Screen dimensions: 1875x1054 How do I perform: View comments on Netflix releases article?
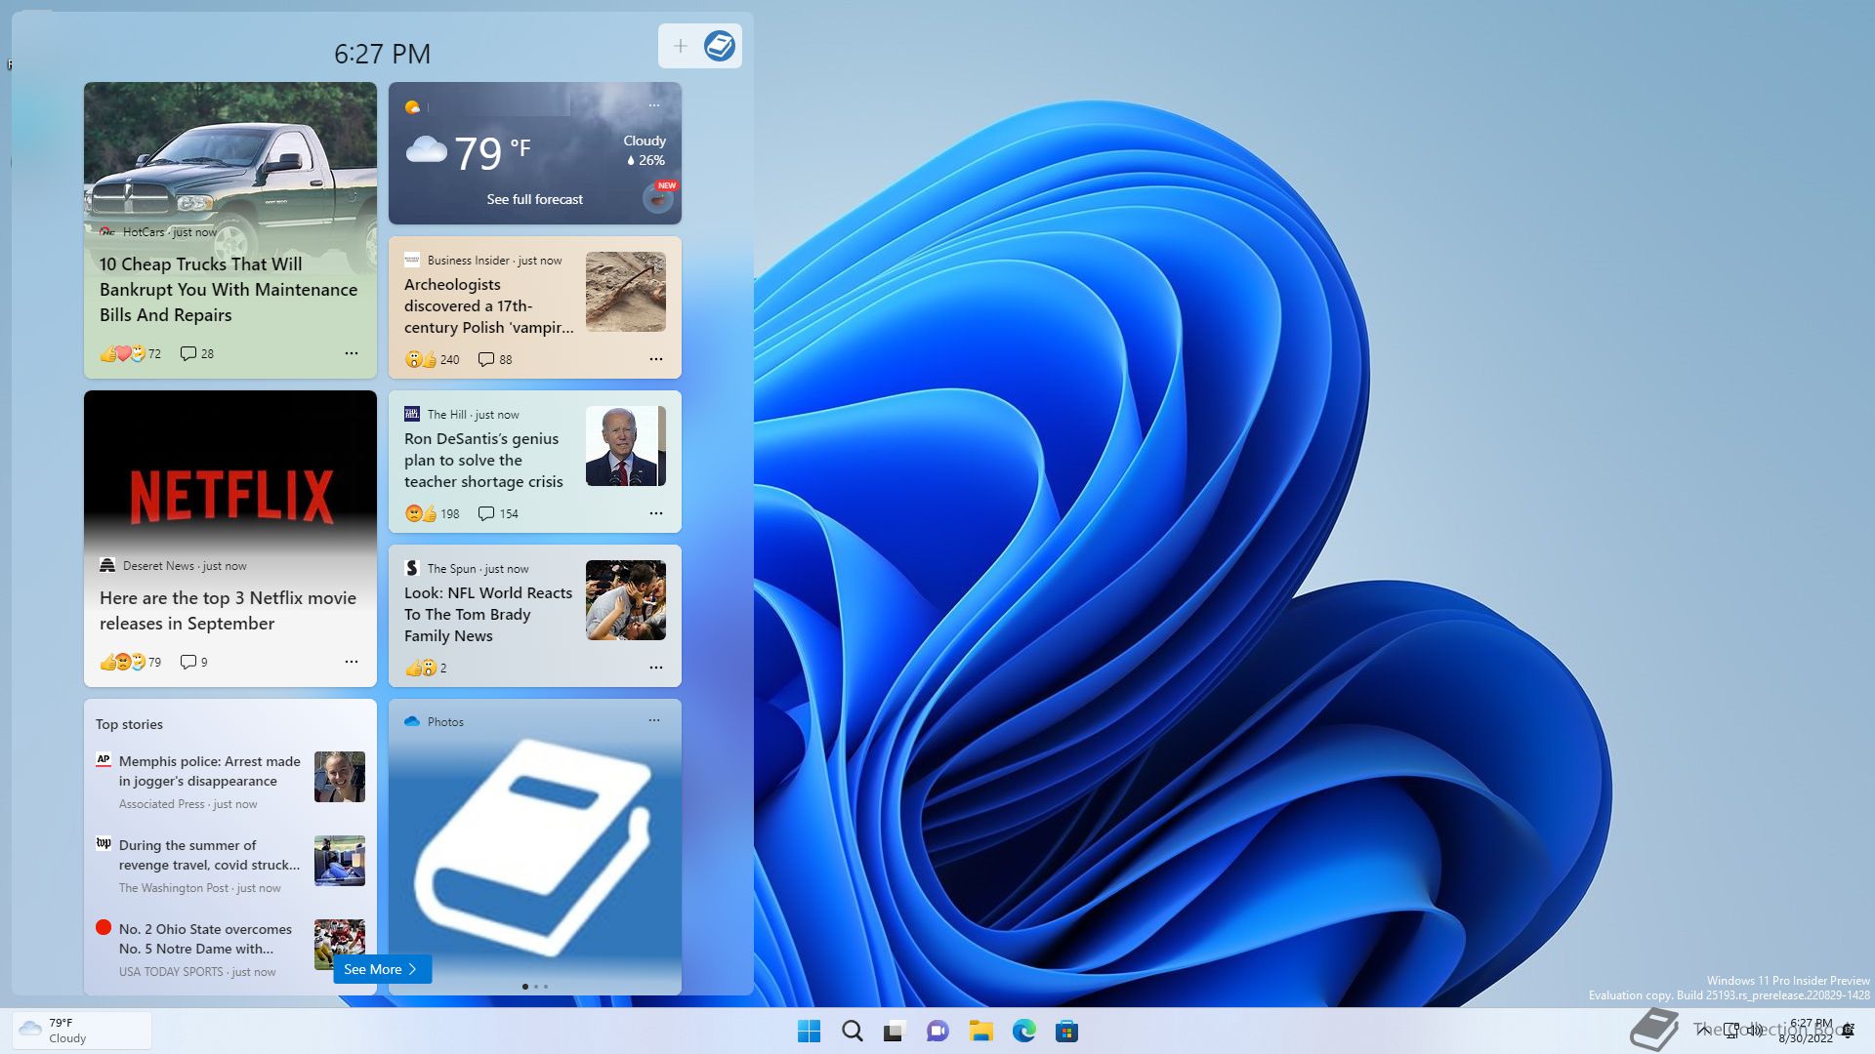194,662
